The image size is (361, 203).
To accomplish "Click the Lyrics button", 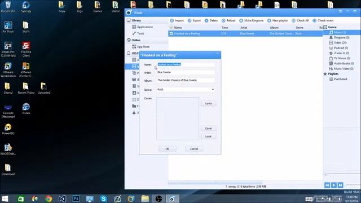I will pyautogui.click(x=208, y=104).
